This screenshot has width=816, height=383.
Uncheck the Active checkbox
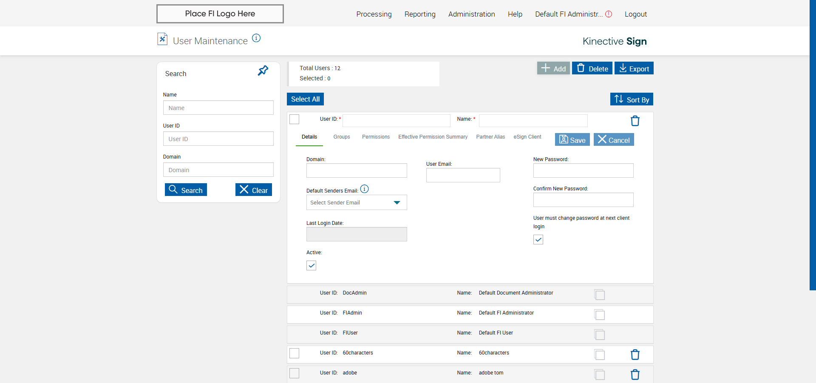(x=311, y=266)
